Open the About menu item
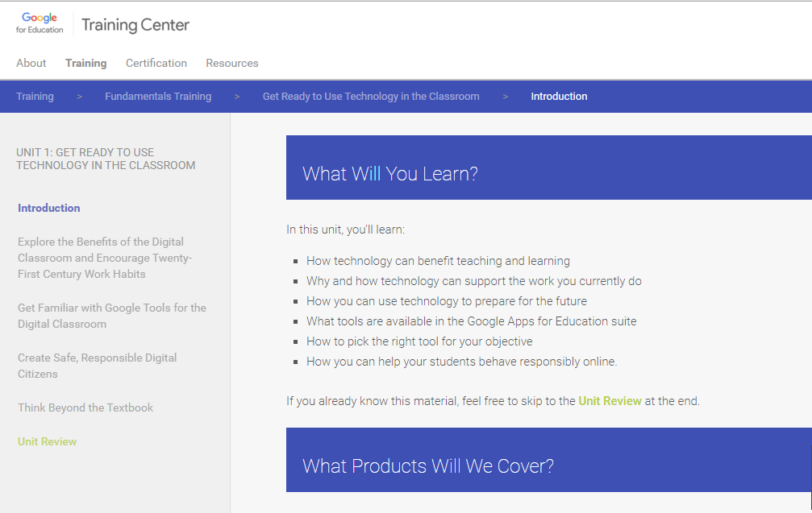Image resolution: width=812 pixels, height=513 pixels. tap(31, 63)
